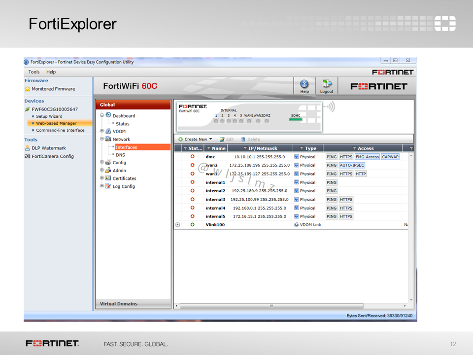
Task: Open Web-based Manager
Action: pyautogui.click(x=56, y=123)
